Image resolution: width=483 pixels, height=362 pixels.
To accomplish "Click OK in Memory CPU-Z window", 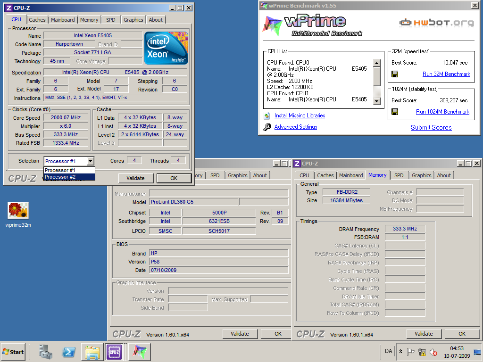I will (x=462, y=334).
